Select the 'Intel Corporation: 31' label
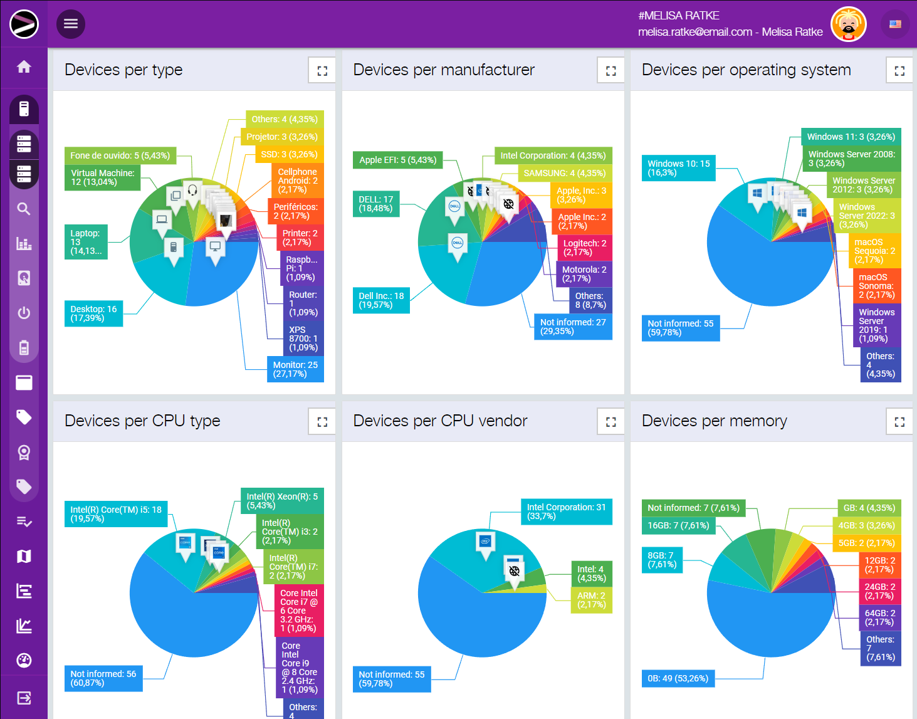The height and width of the screenshot is (719, 917). point(566,512)
